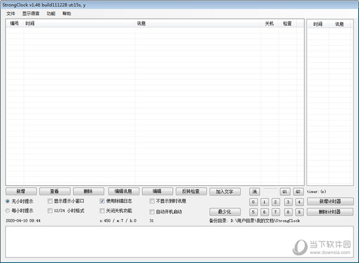This screenshot has width=359, height=263.
Task: Click the 新增计时器 button
Action: click(x=330, y=201)
